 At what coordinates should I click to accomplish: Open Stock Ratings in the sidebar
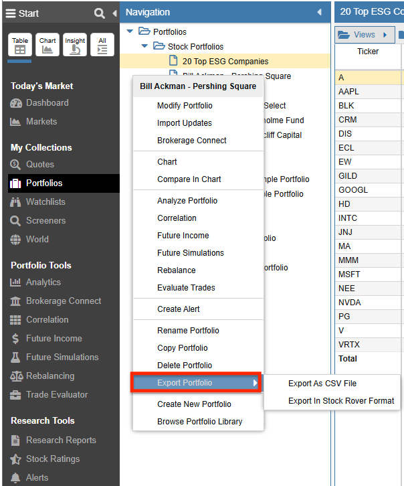click(53, 459)
